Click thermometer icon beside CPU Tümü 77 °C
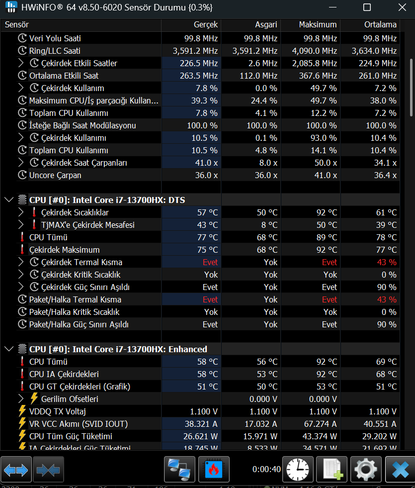This screenshot has width=415, height=488. [22, 237]
